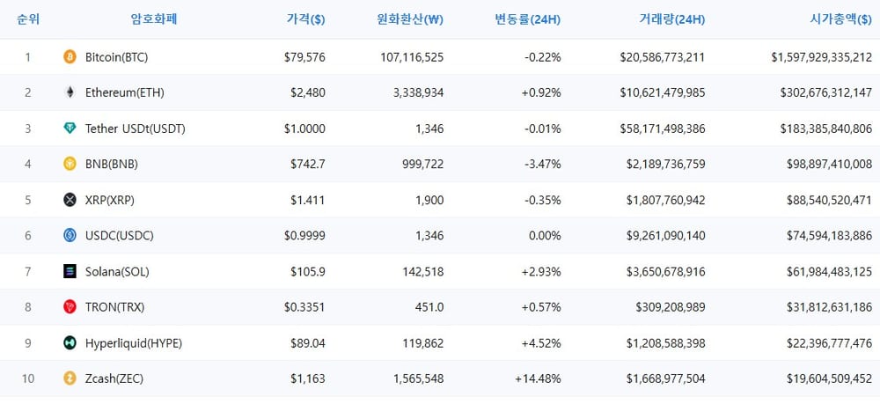Viewport: 880px width, 404px height.
Task: Click the Bitcoin orange coin icon
Action: (70, 56)
